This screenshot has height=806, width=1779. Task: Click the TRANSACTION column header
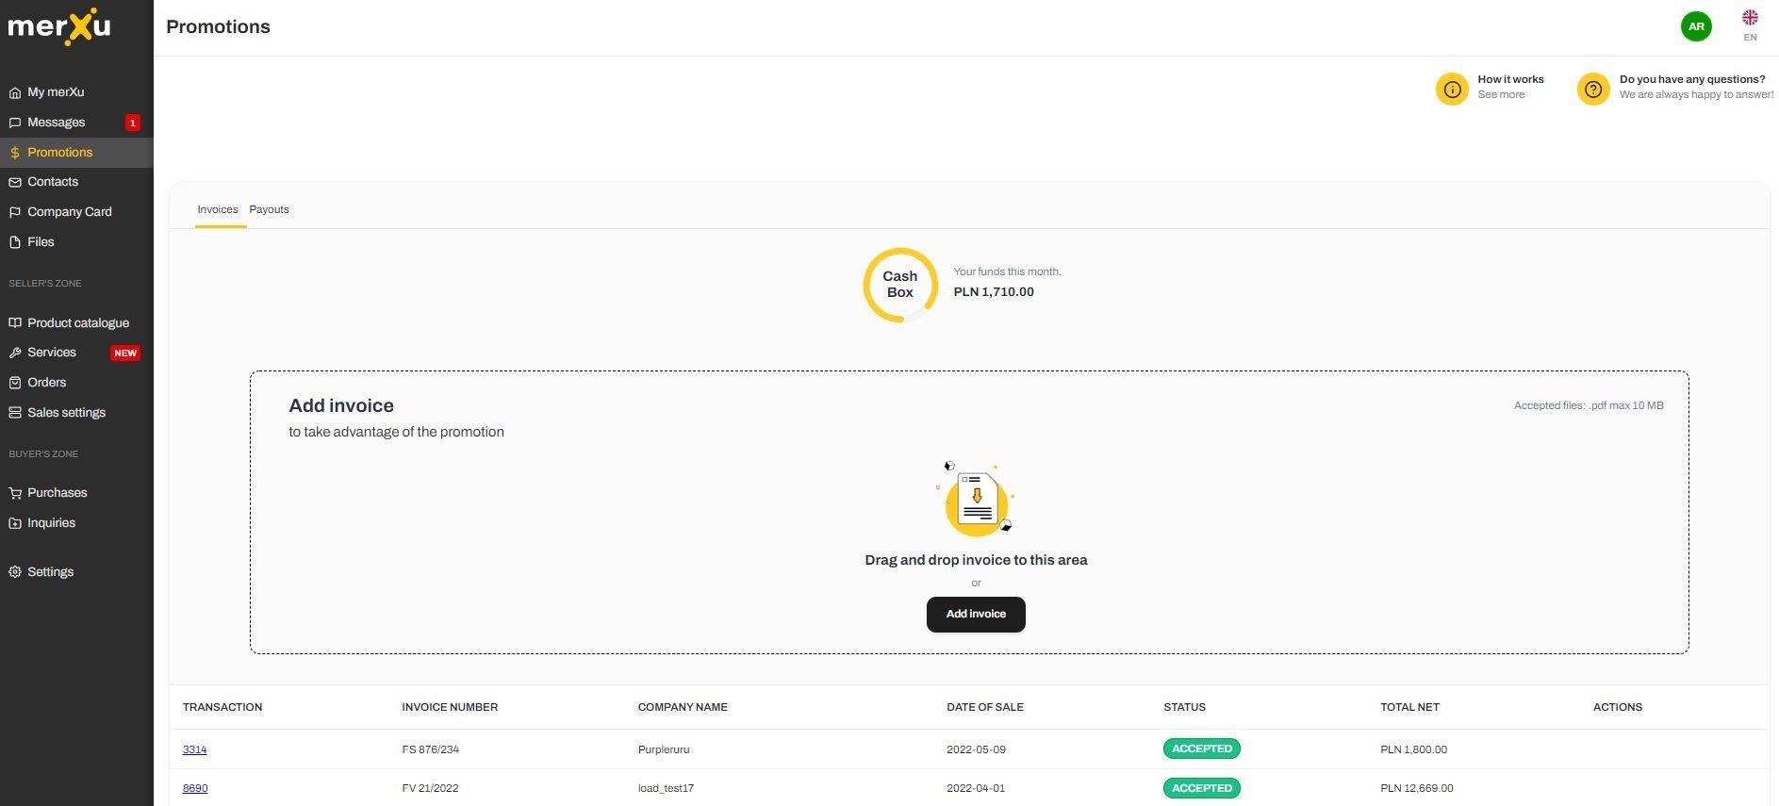tap(222, 707)
